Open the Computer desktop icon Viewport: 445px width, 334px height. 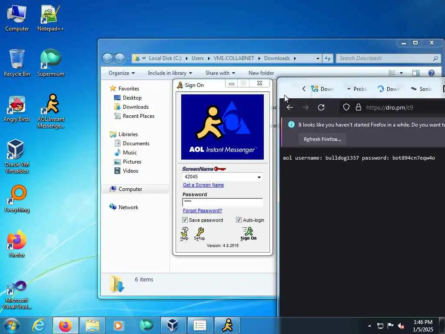[x=17, y=17]
